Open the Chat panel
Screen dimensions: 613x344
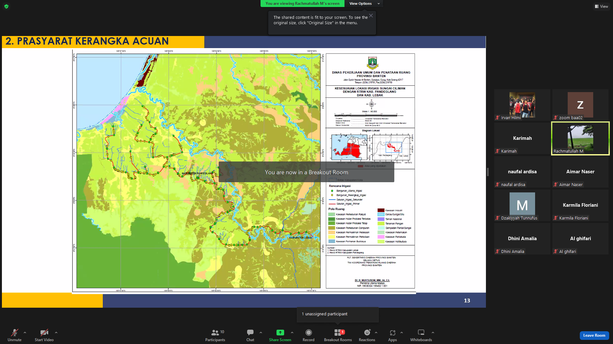click(250, 335)
